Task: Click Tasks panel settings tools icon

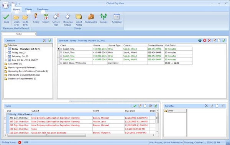Action: [x=150, y=106]
